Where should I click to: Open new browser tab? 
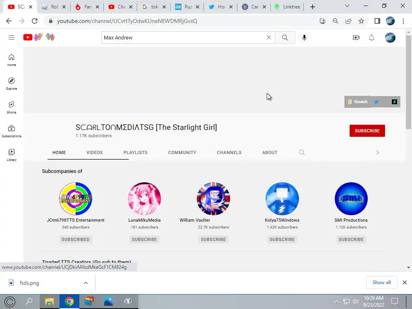pos(312,7)
